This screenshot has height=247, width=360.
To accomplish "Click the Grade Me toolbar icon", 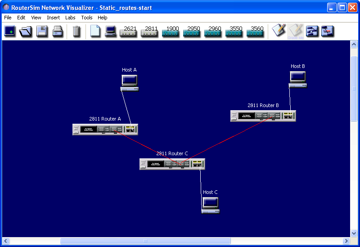I will 296,31.
